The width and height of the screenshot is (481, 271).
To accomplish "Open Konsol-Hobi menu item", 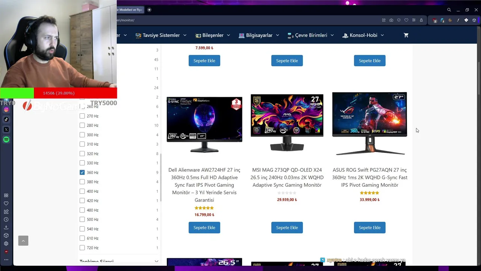I will tap(363, 35).
